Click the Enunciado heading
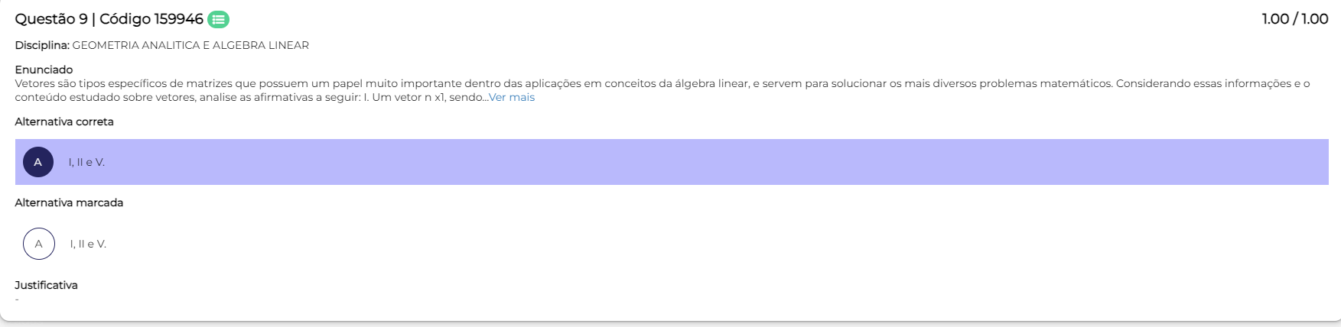Viewport: 1341px width, 327px height. click(x=44, y=70)
